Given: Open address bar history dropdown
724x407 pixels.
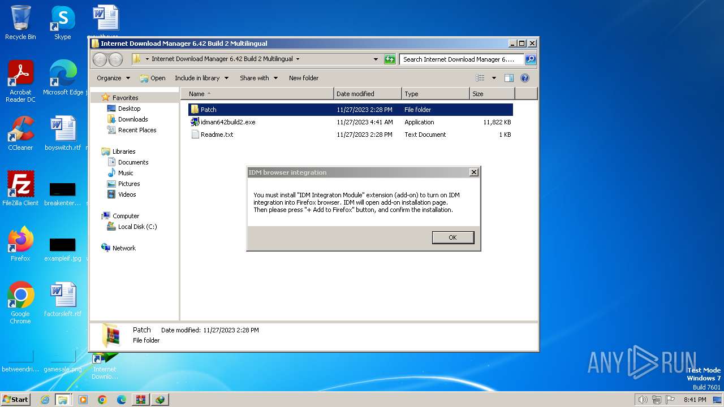Looking at the screenshot, I should [x=376, y=59].
